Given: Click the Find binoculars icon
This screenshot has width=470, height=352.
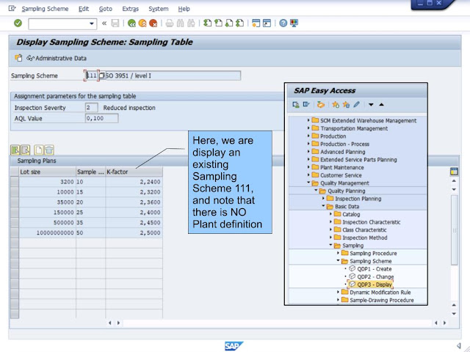Looking at the screenshot, I should click(x=180, y=23).
